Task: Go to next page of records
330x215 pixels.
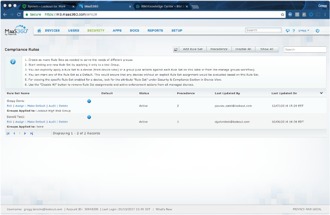Action: (25, 133)
